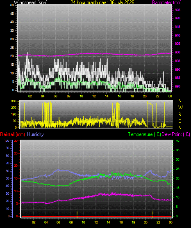
Task: Click the 100 humidity axis tick
Action: [x=7, y=140]
